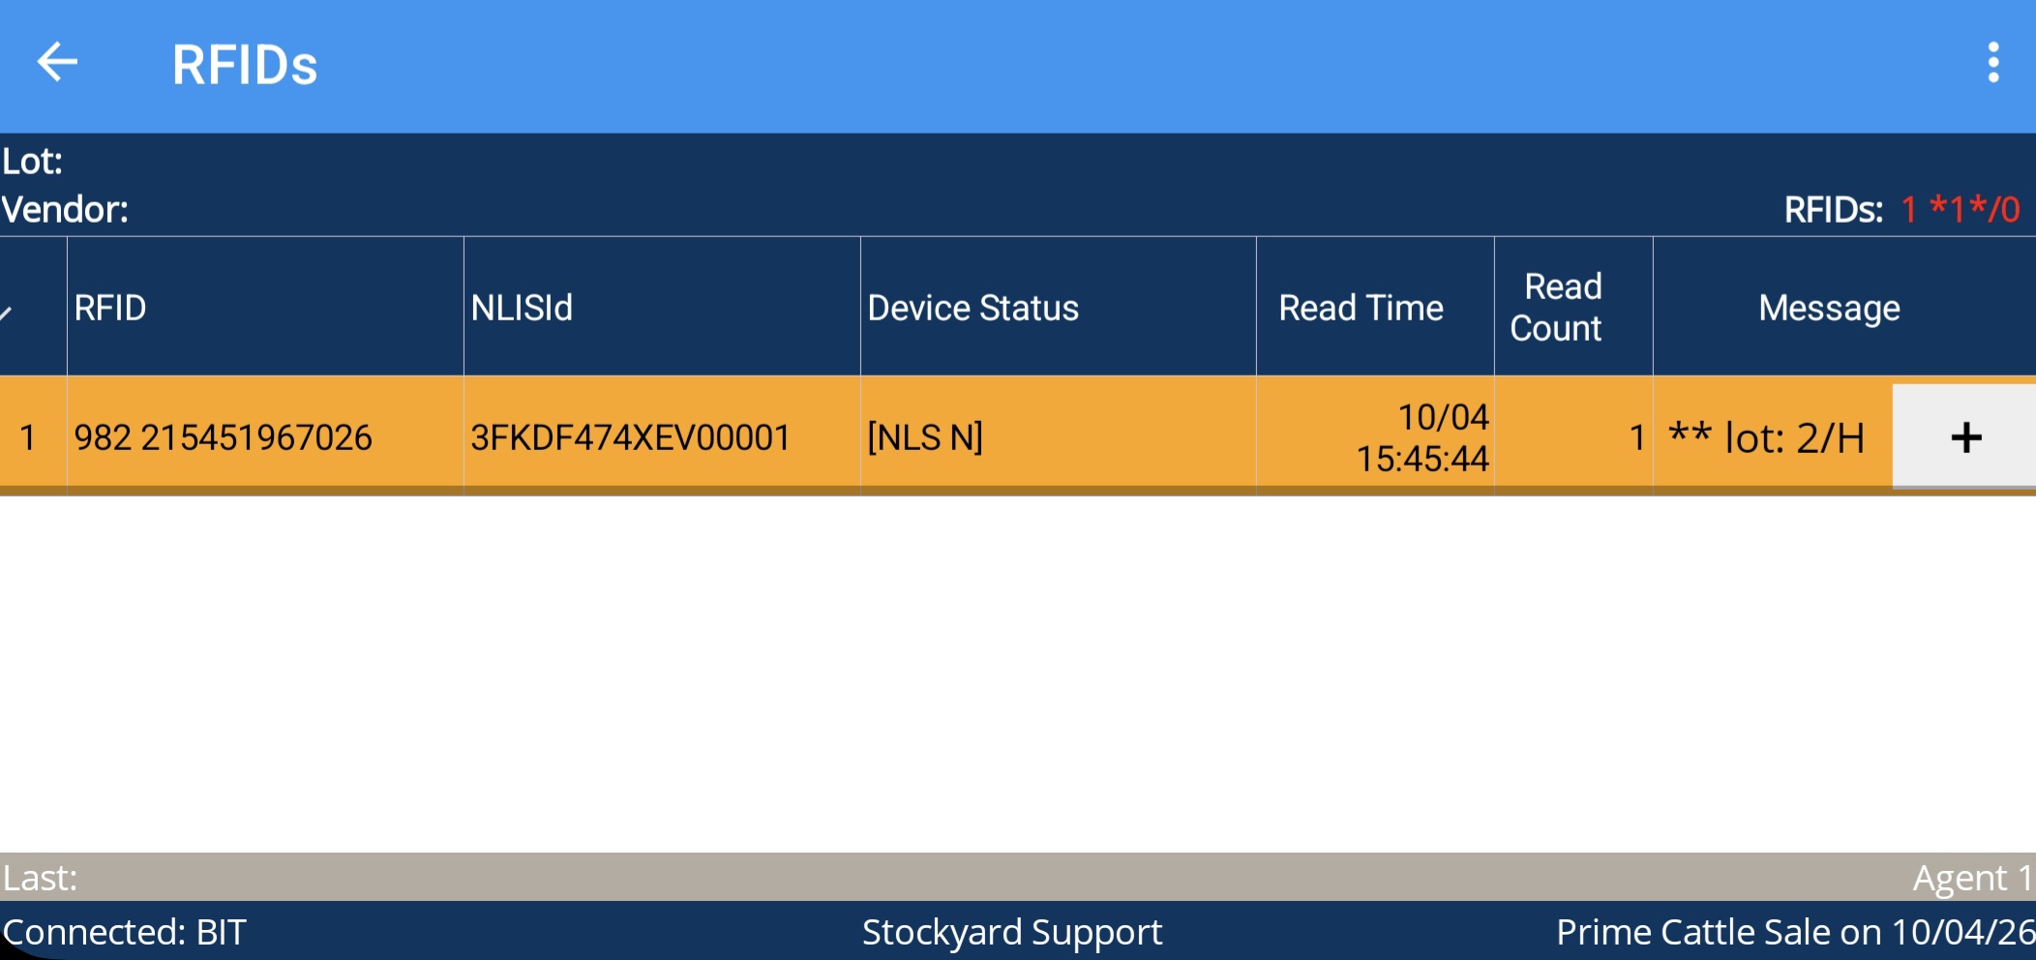Tap the Lot field label
This screenshot has width=2036, height=960.
[33, 161]
